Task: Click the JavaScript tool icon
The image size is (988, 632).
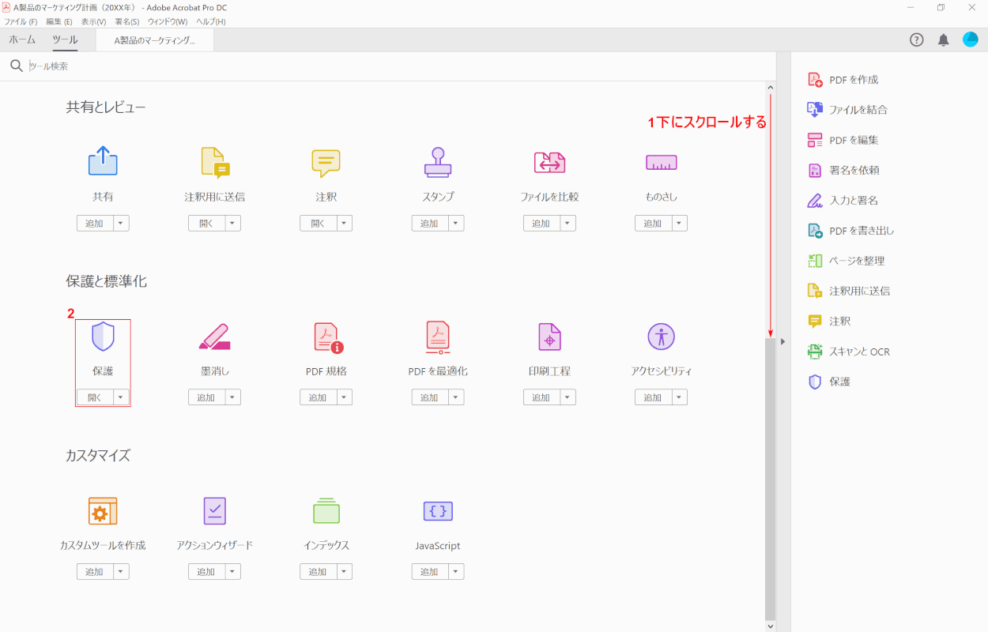Action: coord(438,511)
